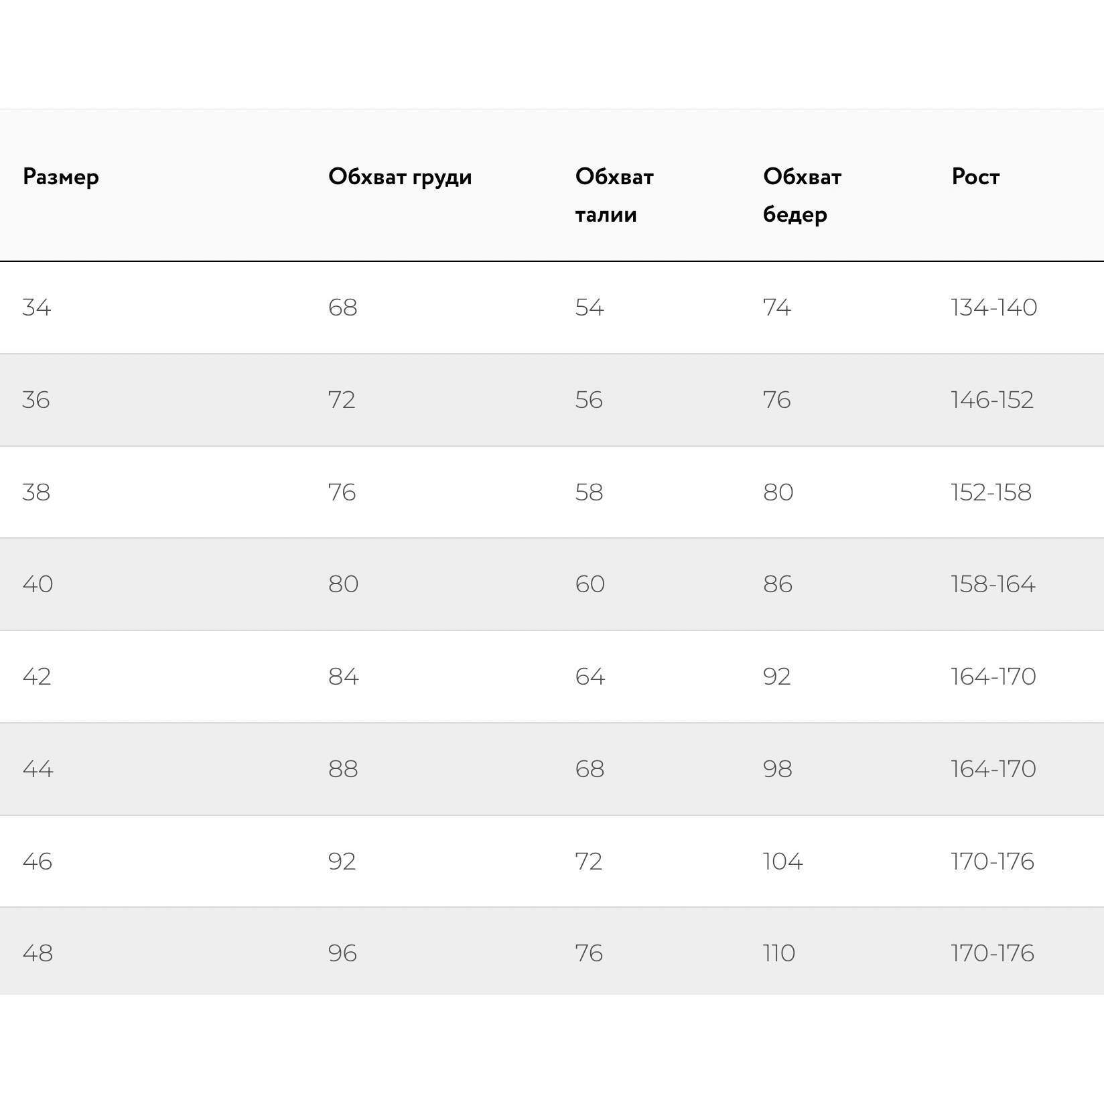Viewport: 1104px width, 1104px height.
Task: Click size 38 in the Размер column
Action: 36,492
